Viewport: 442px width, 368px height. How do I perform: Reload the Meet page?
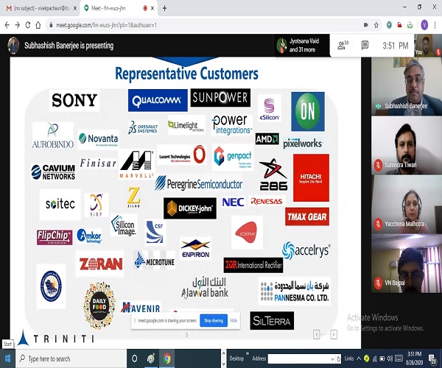pyautogui.click(x=28, y=25)
